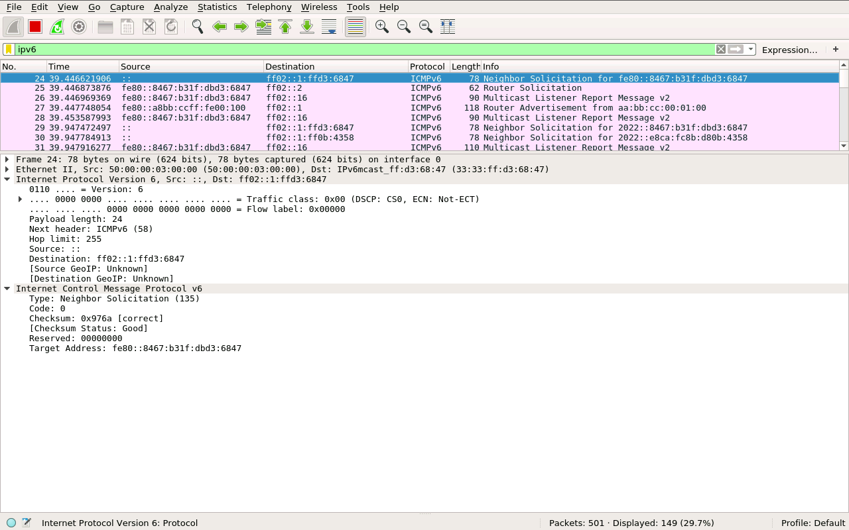Viewport: 849px width, 530px height.
Task: Toggle packet list colorization
Action: (356, 26)
